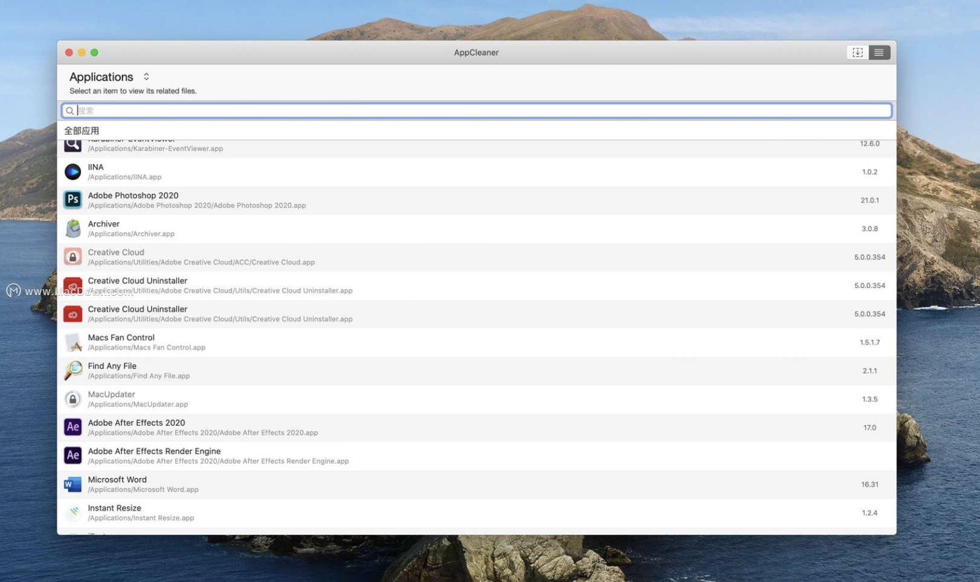Click version 1.3.5 for MacUpdater
980x582 pixels.
(x=869, y=399)
